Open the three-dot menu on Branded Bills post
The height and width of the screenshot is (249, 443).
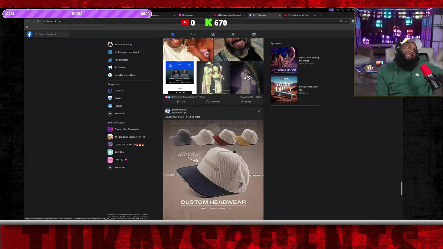pyautogui.click(x=254, y=111)
